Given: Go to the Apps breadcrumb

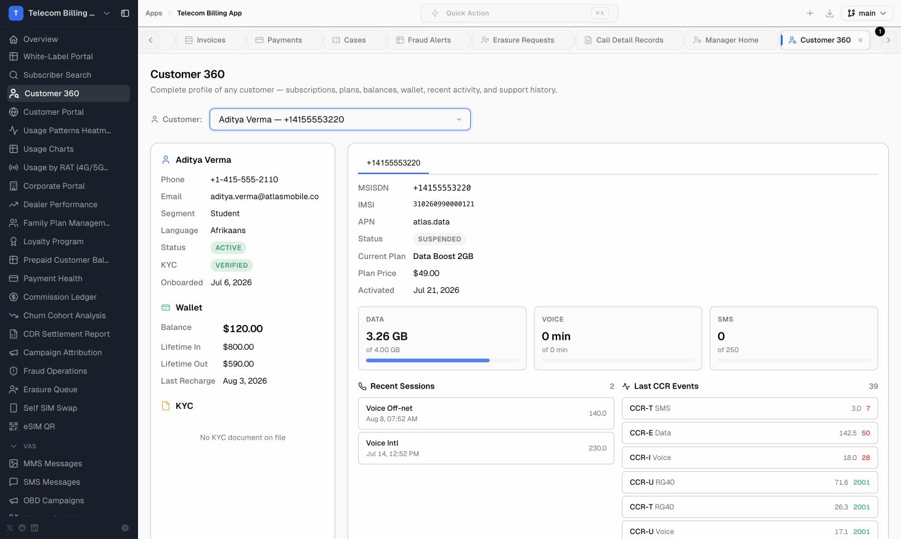Looking at the screenshot, I should (x=153, y=13).
